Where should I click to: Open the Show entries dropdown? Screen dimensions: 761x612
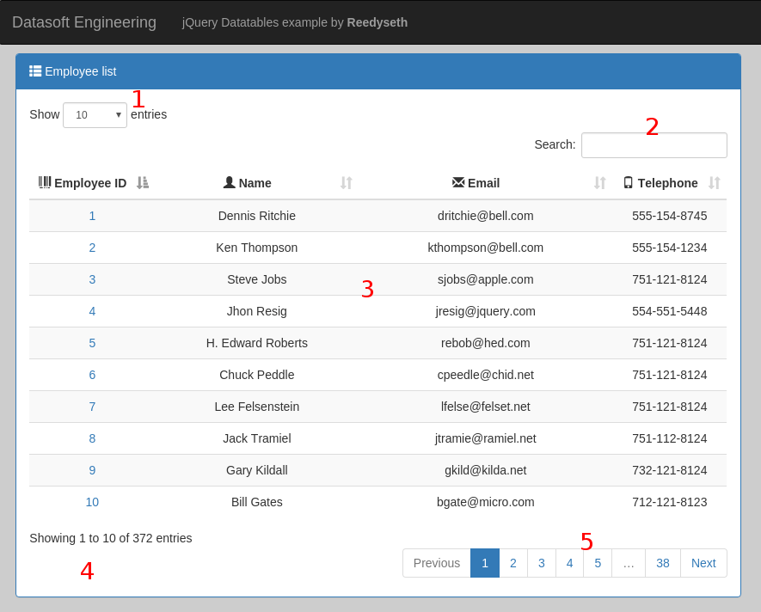pos(95,114)
